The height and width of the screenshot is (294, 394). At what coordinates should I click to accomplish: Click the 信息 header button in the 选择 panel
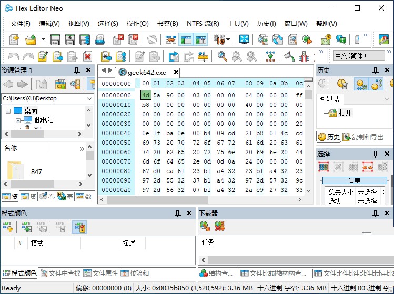[x=355, y=180]
